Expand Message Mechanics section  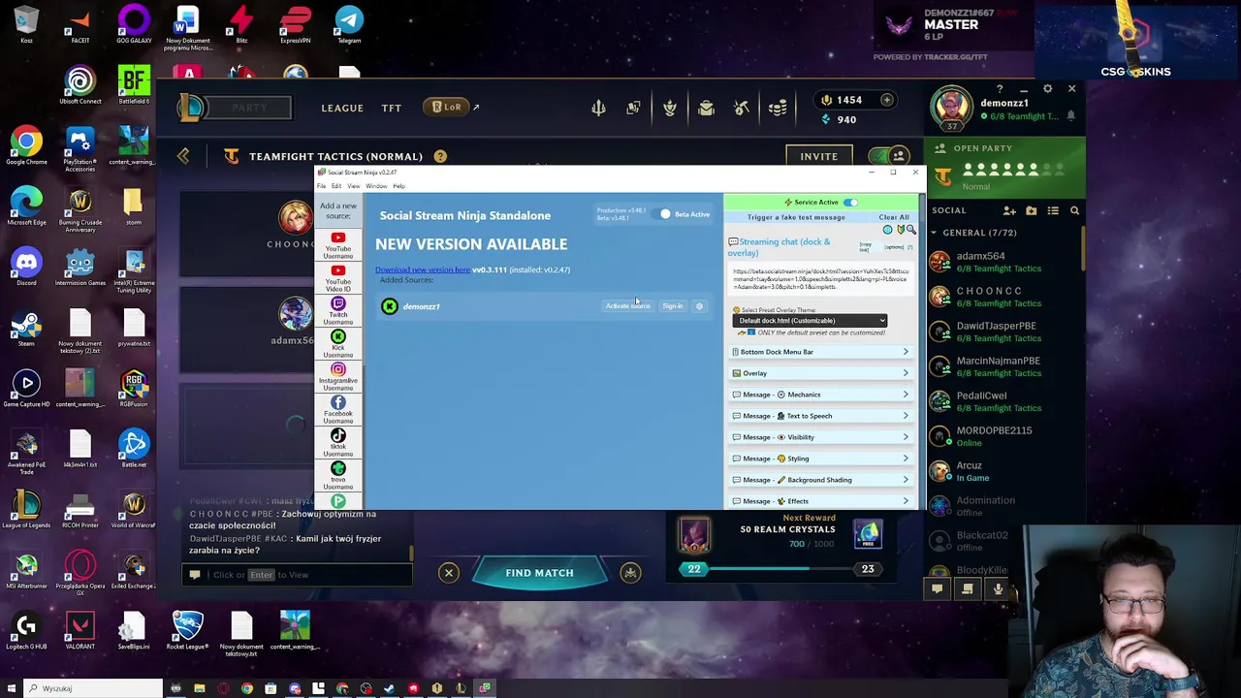821,395
